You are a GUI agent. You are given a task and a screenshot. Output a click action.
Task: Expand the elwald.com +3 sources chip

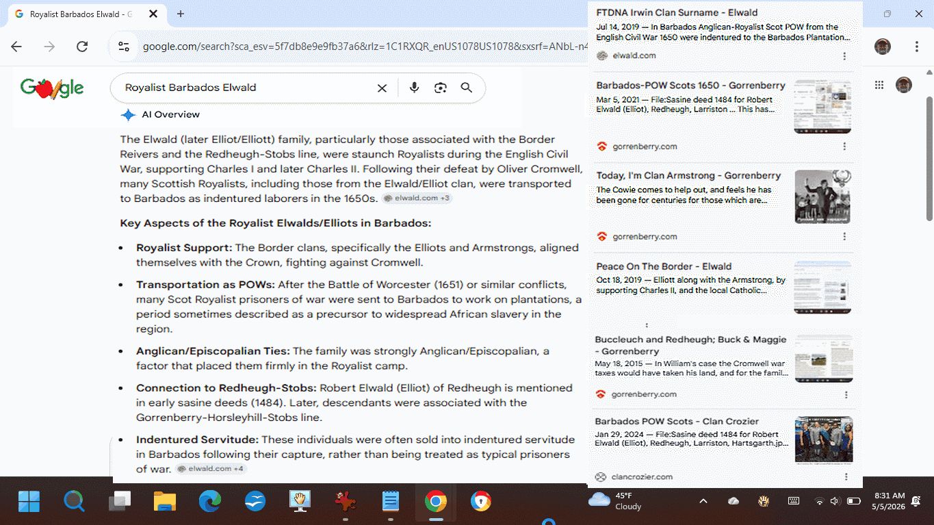[x=416, y=199]
